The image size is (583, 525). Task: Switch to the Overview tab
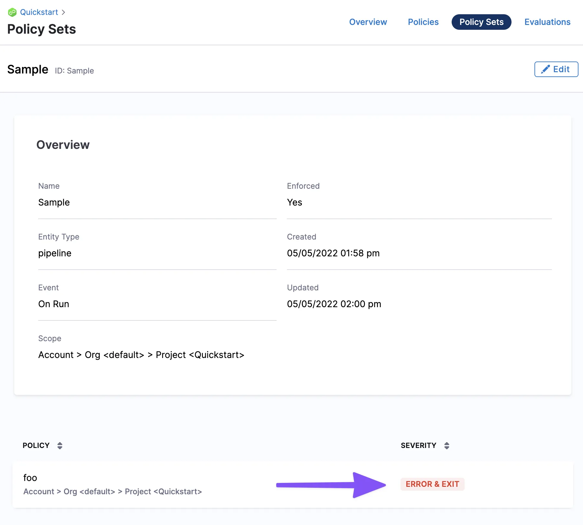[x=368, y=22]
